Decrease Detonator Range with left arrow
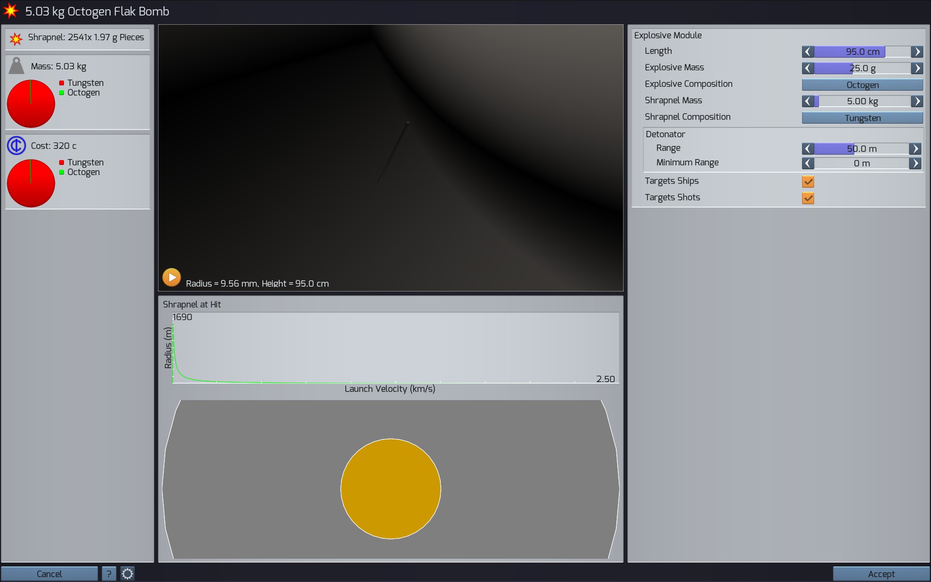The image size is (931, 582). [808, 149]
